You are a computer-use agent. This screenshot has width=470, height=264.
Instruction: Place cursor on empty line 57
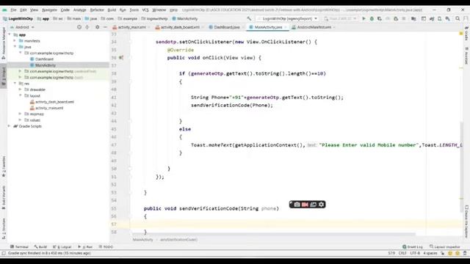[x=295, y=224]
